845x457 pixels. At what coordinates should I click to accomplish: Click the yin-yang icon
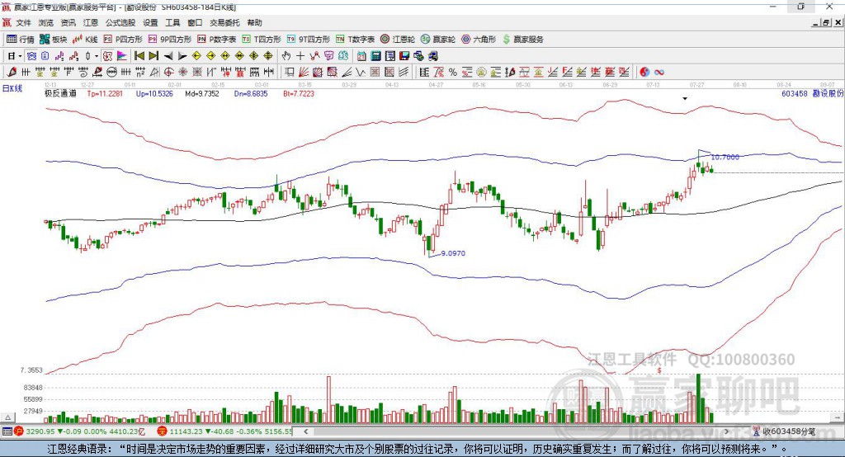pos(644,73)
